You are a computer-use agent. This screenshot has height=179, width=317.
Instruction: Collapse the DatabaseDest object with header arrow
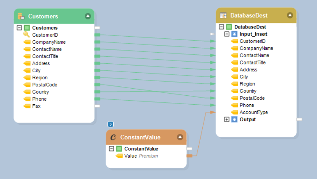(290, 15)
